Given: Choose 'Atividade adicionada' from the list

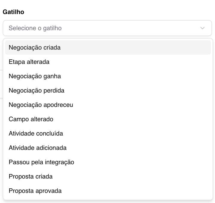Looking at the screenshot, I should coord(38,148).
